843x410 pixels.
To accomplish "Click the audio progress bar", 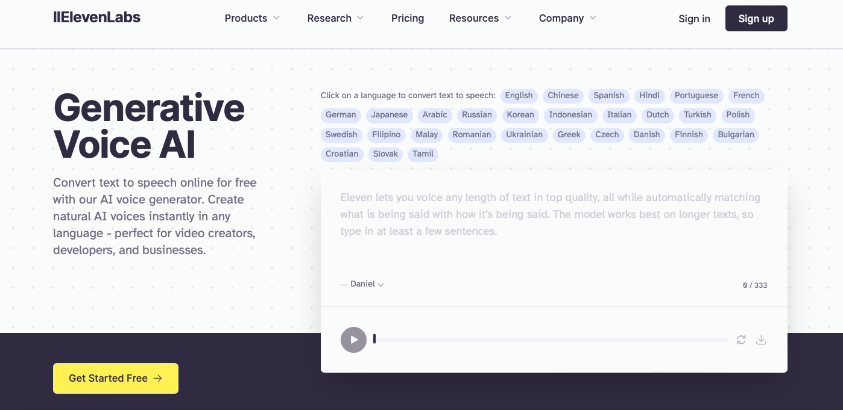I will 550,340.
